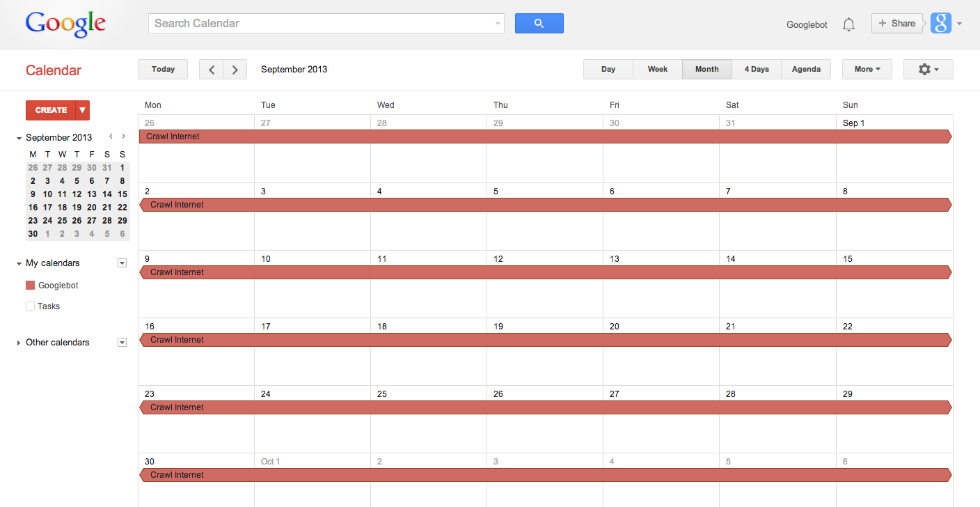Click the Sep 1 date in main grid
The height and width of the screenshot is (507, 980).
pyautogui.click(x=853, y=123)
